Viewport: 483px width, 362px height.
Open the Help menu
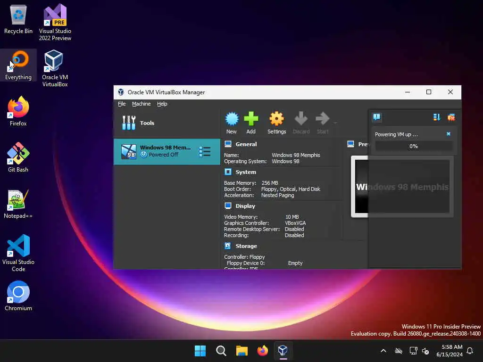coord(162,104)
